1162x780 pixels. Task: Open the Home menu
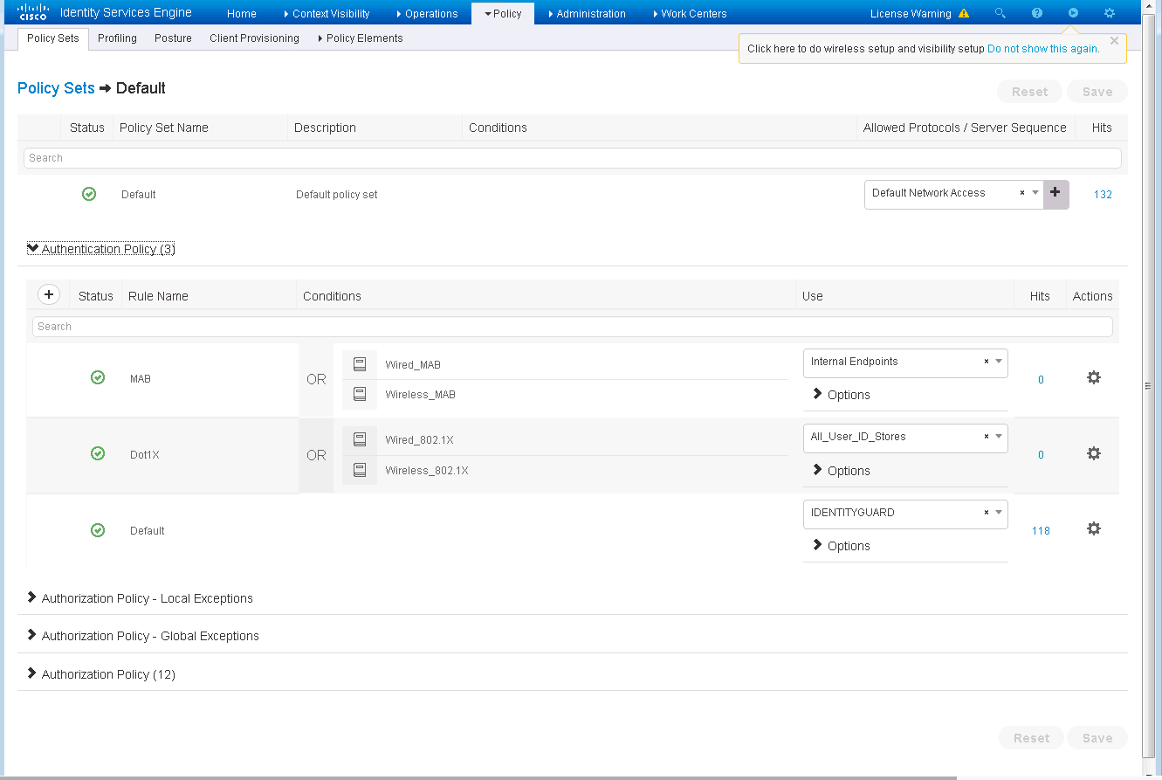242,13
